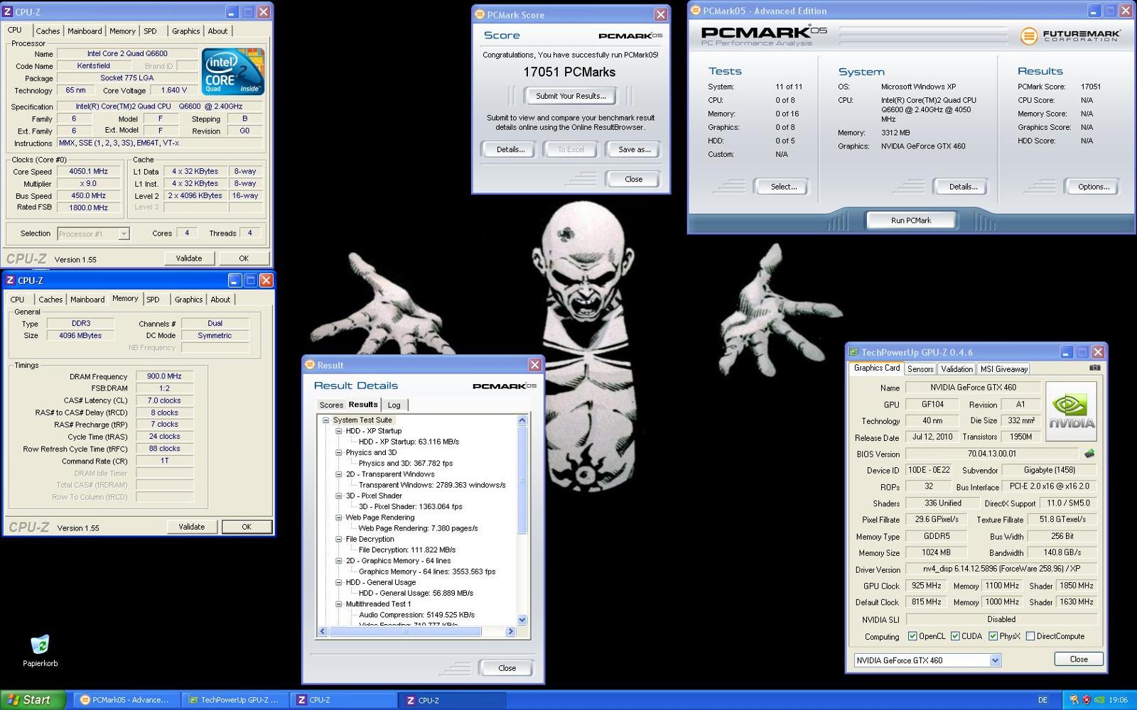Open the Validation tab in GPU-Z
This screenshot has height=710, width=1137.
pyautogui.click(x=957, y=369)
